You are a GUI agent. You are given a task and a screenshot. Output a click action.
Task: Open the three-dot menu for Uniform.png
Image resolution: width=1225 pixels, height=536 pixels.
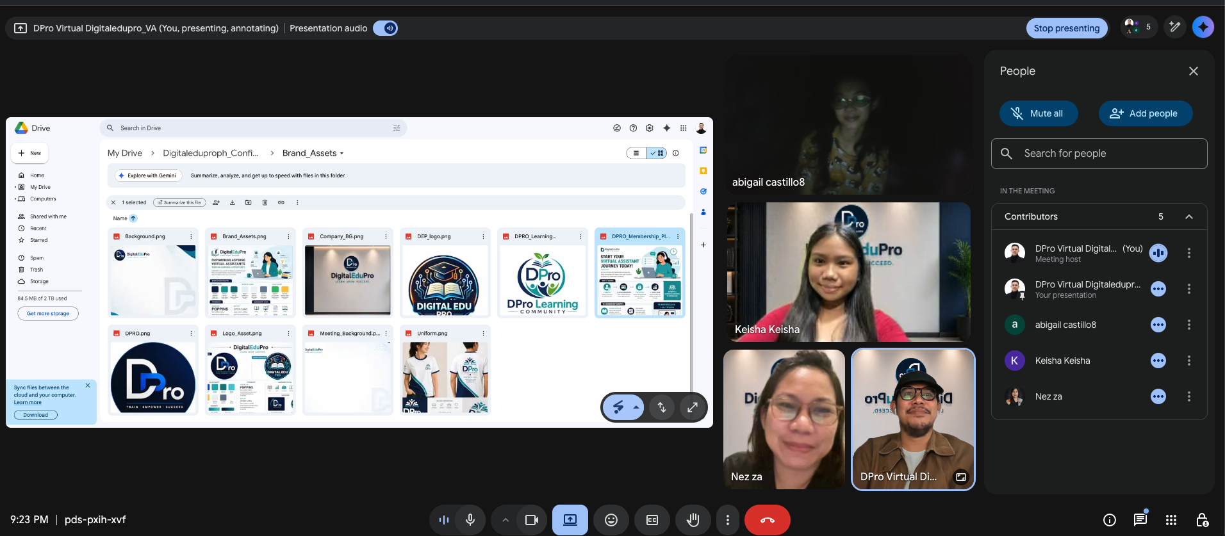tap(483, 334)
